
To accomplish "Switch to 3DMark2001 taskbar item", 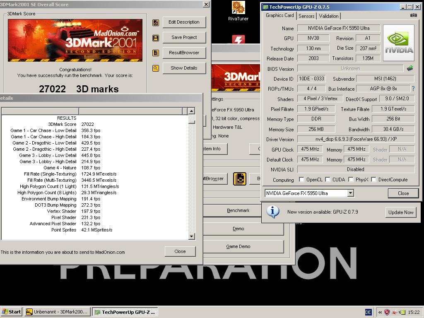I will pos(58,312).
